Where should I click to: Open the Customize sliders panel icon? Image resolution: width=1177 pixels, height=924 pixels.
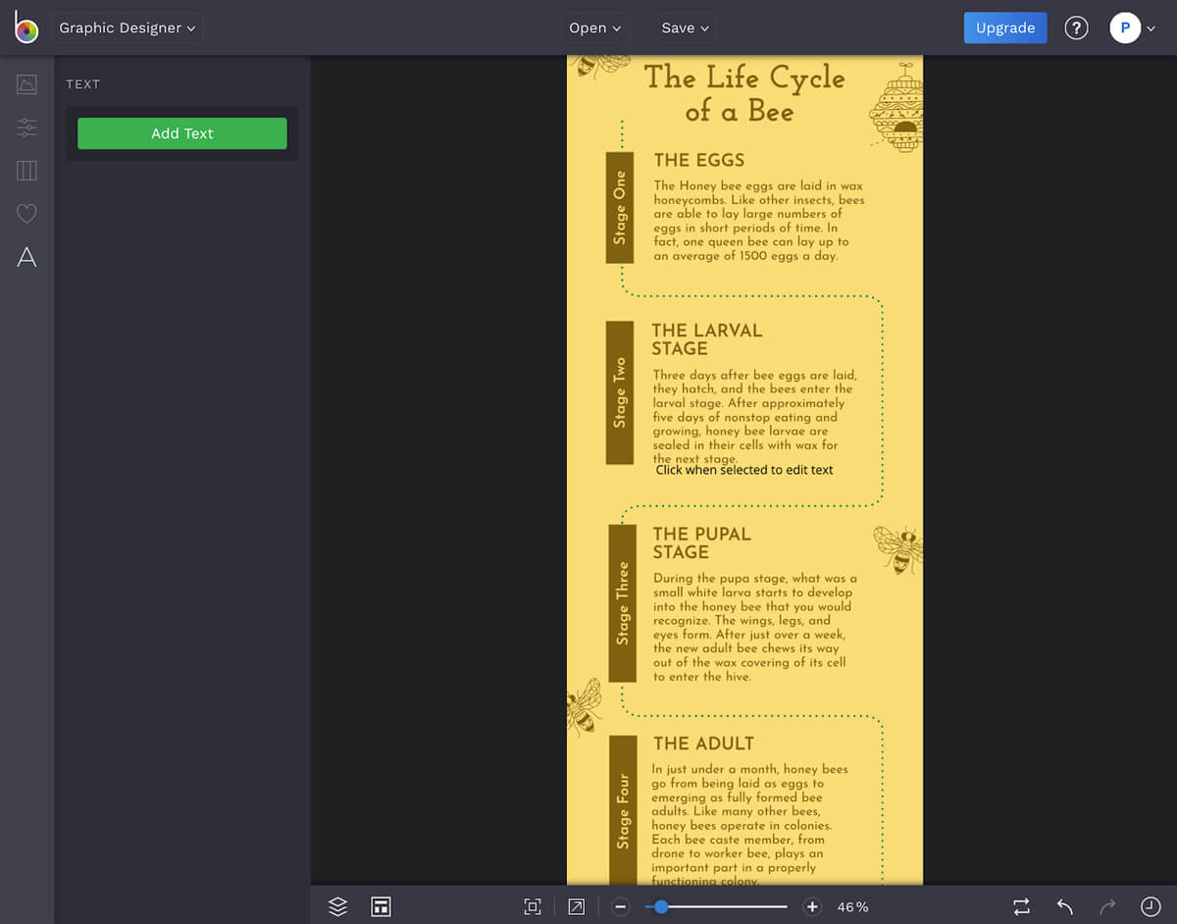[x=26, y=128]
